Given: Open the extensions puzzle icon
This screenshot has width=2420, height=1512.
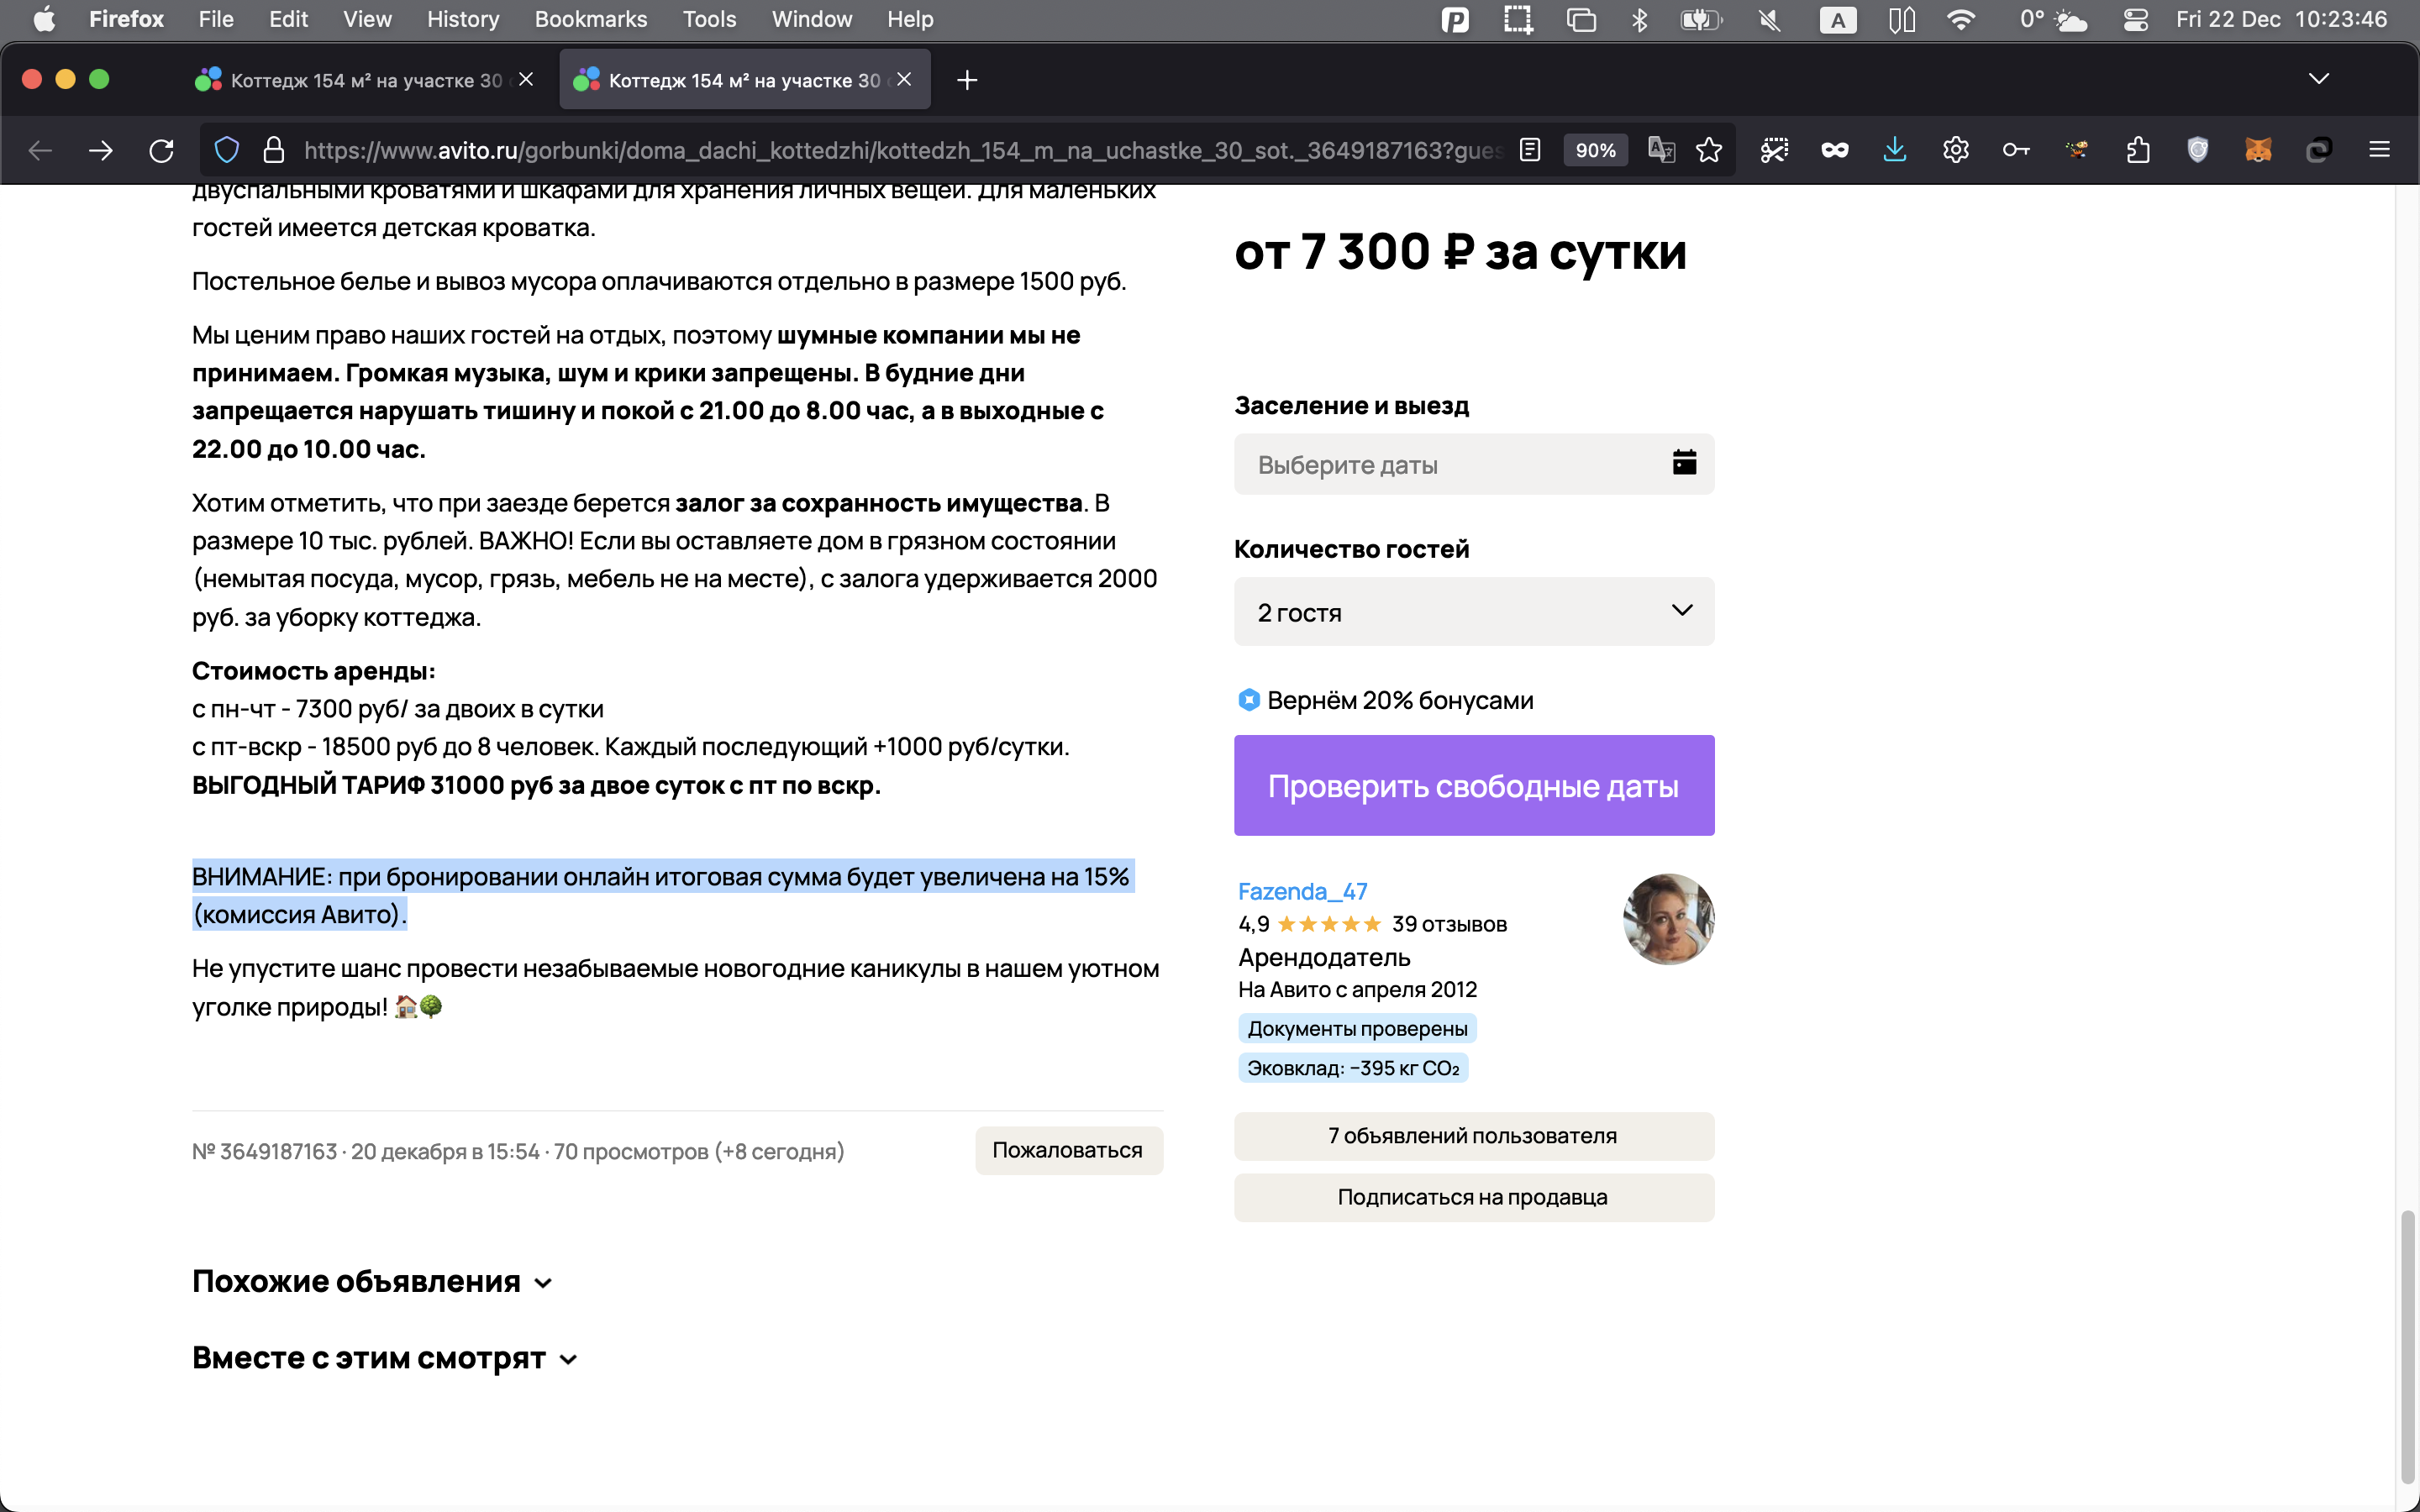Looking at the screenshot, I should [2137, 150].
